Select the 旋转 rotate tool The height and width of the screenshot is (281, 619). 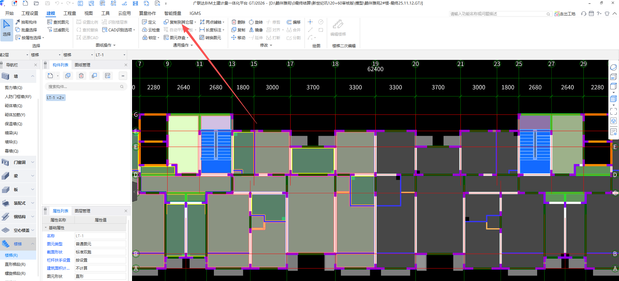(256, 22)
